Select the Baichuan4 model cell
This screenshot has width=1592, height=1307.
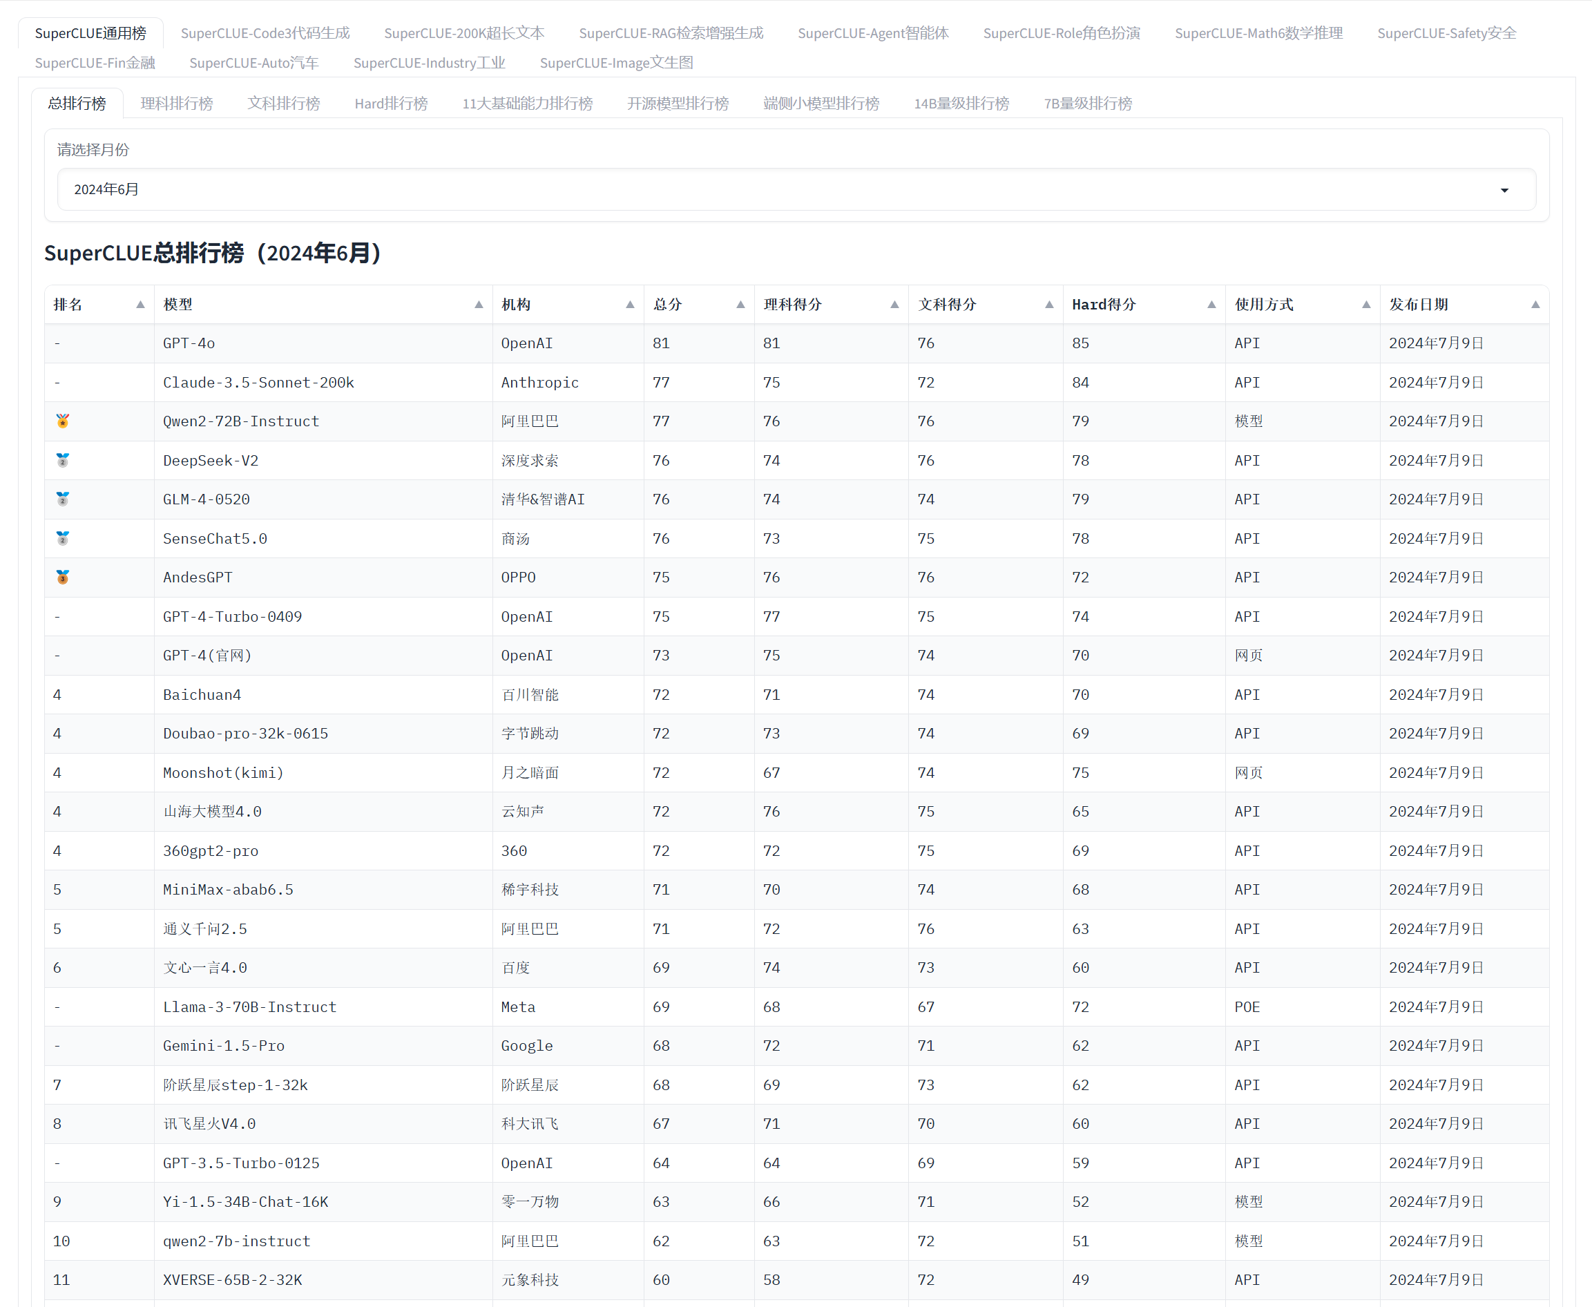coord(323,695)
